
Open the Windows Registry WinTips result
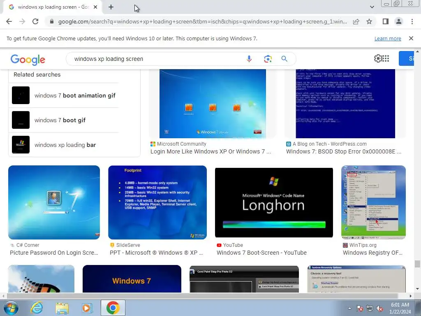[372, 253]
